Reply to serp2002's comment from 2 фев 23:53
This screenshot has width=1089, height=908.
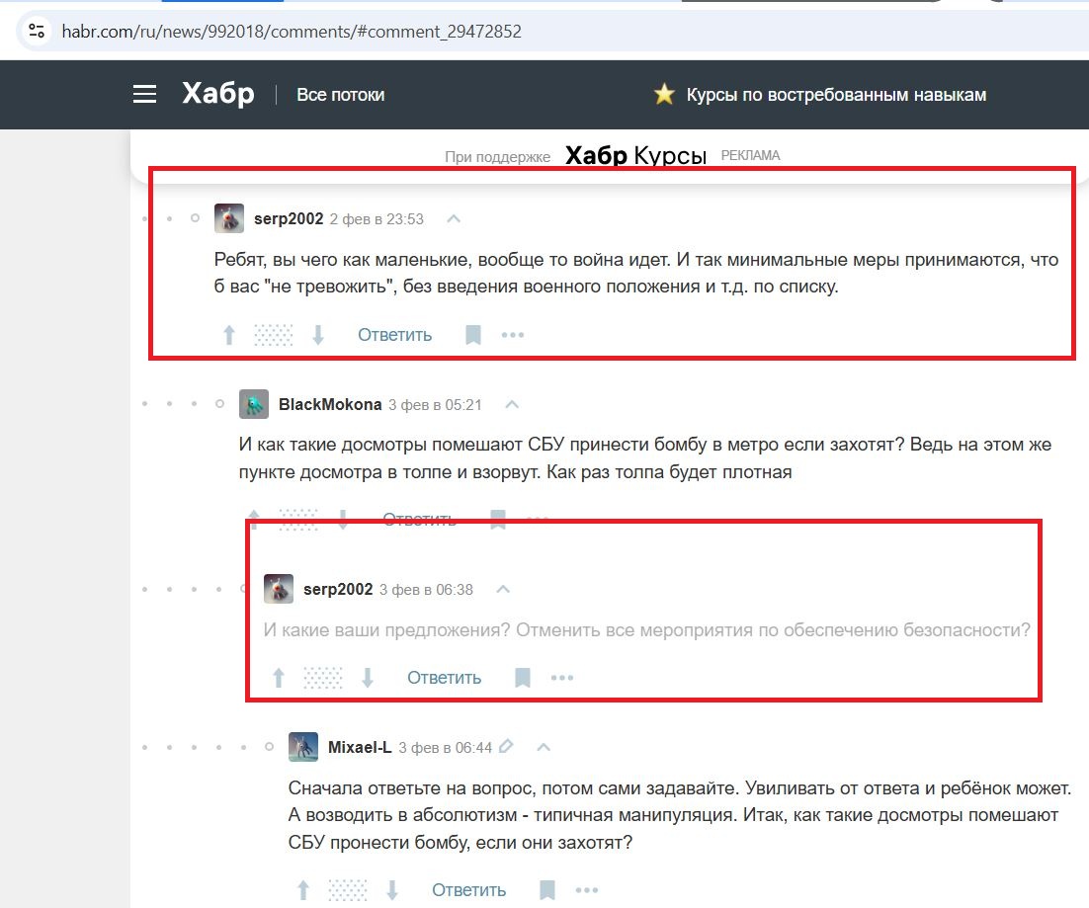[394, 335]
